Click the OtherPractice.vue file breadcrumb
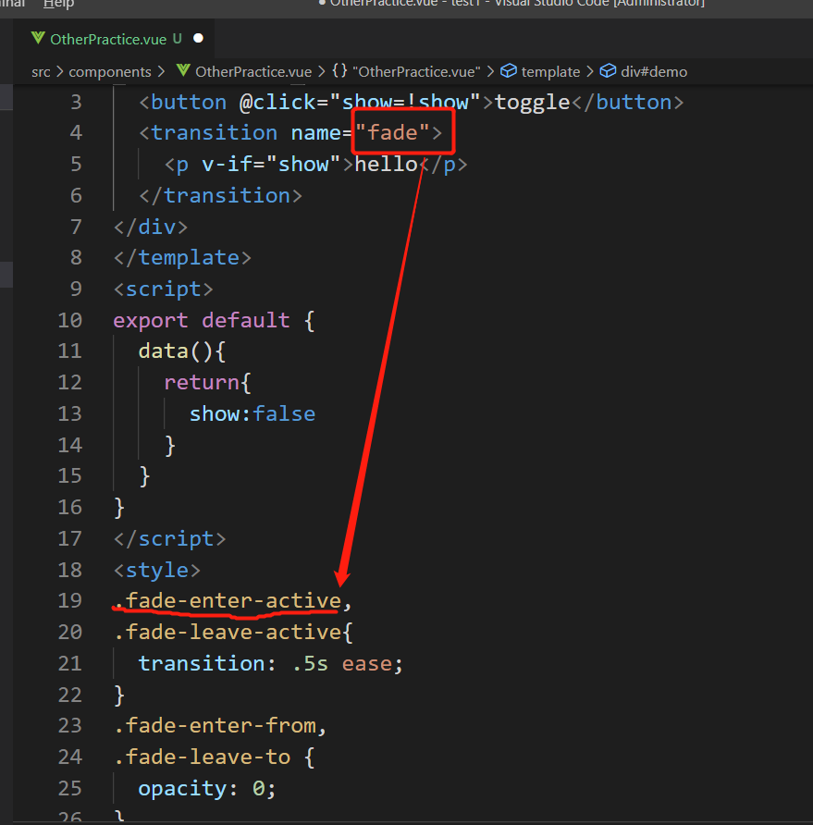813x825 pixels. 253,72
